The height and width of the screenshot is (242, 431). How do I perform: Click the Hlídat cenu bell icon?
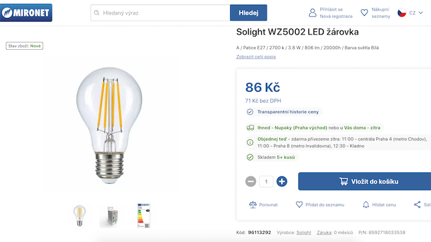click(x=366, y=205)
